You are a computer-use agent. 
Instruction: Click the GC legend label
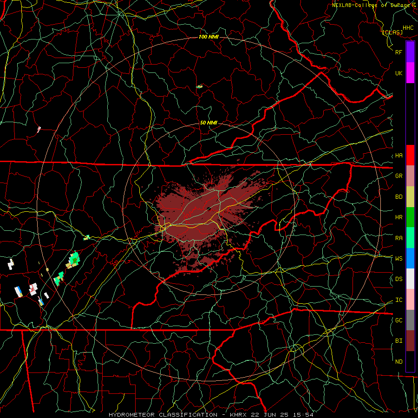(398, 320)
